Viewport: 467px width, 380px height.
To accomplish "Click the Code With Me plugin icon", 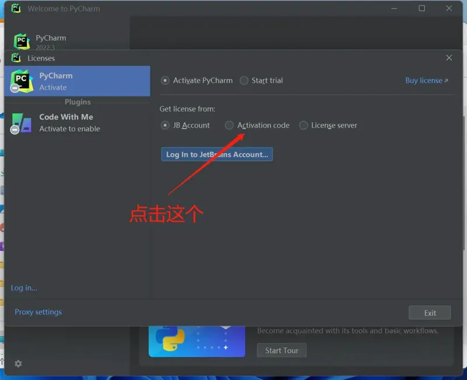I will coord(22,123).
